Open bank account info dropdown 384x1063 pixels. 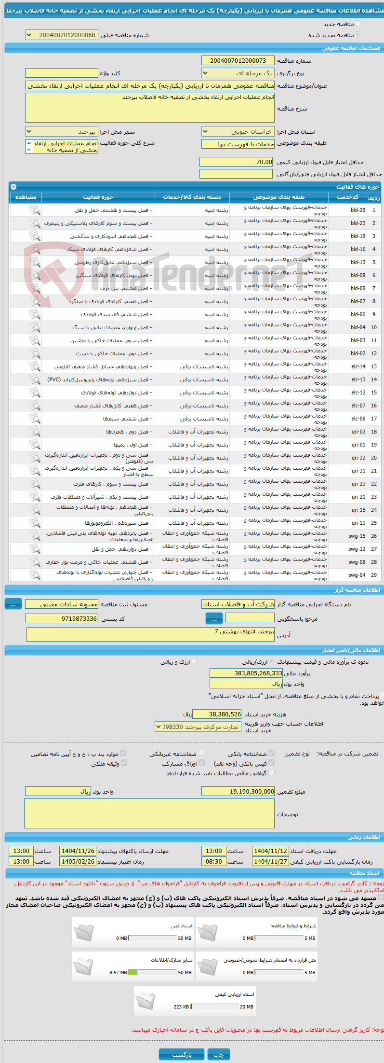click(198, 727)
